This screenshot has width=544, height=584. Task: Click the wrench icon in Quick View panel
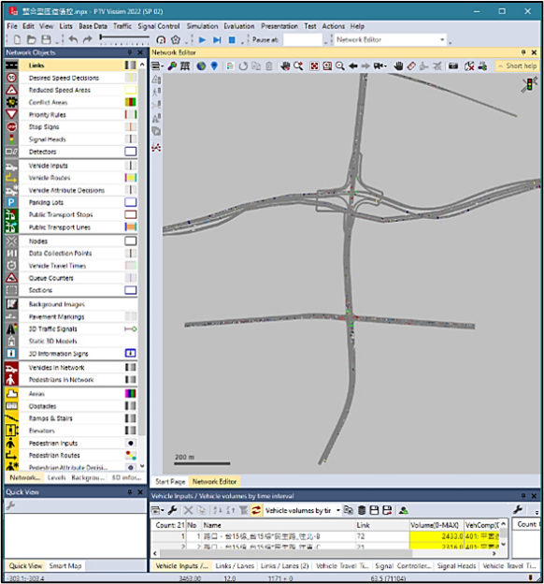(10, 505)
